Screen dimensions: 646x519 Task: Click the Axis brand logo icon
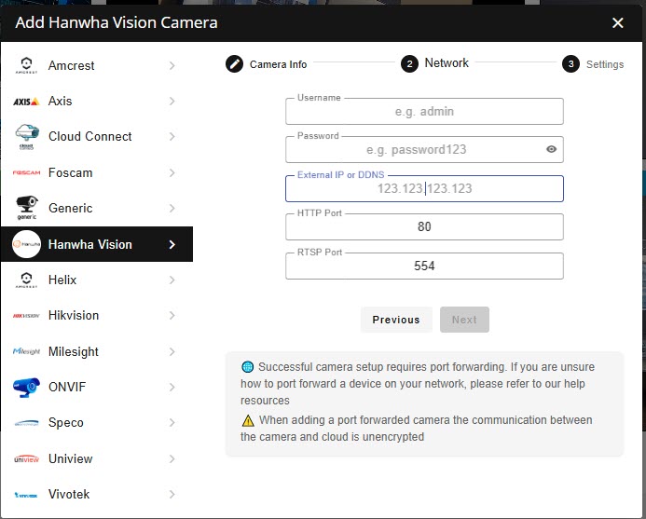tap(26, 102)
